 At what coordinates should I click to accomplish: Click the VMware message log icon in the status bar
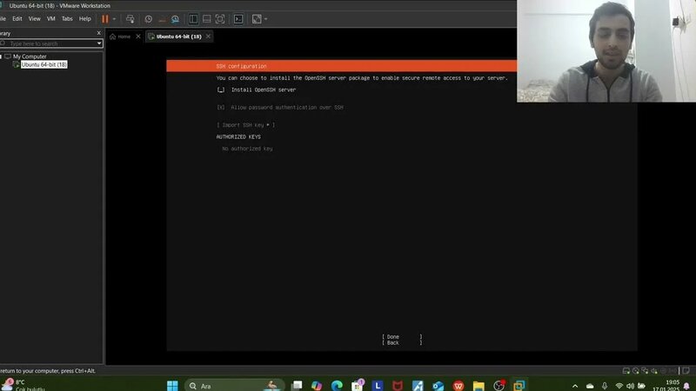[x=686, y=371]
